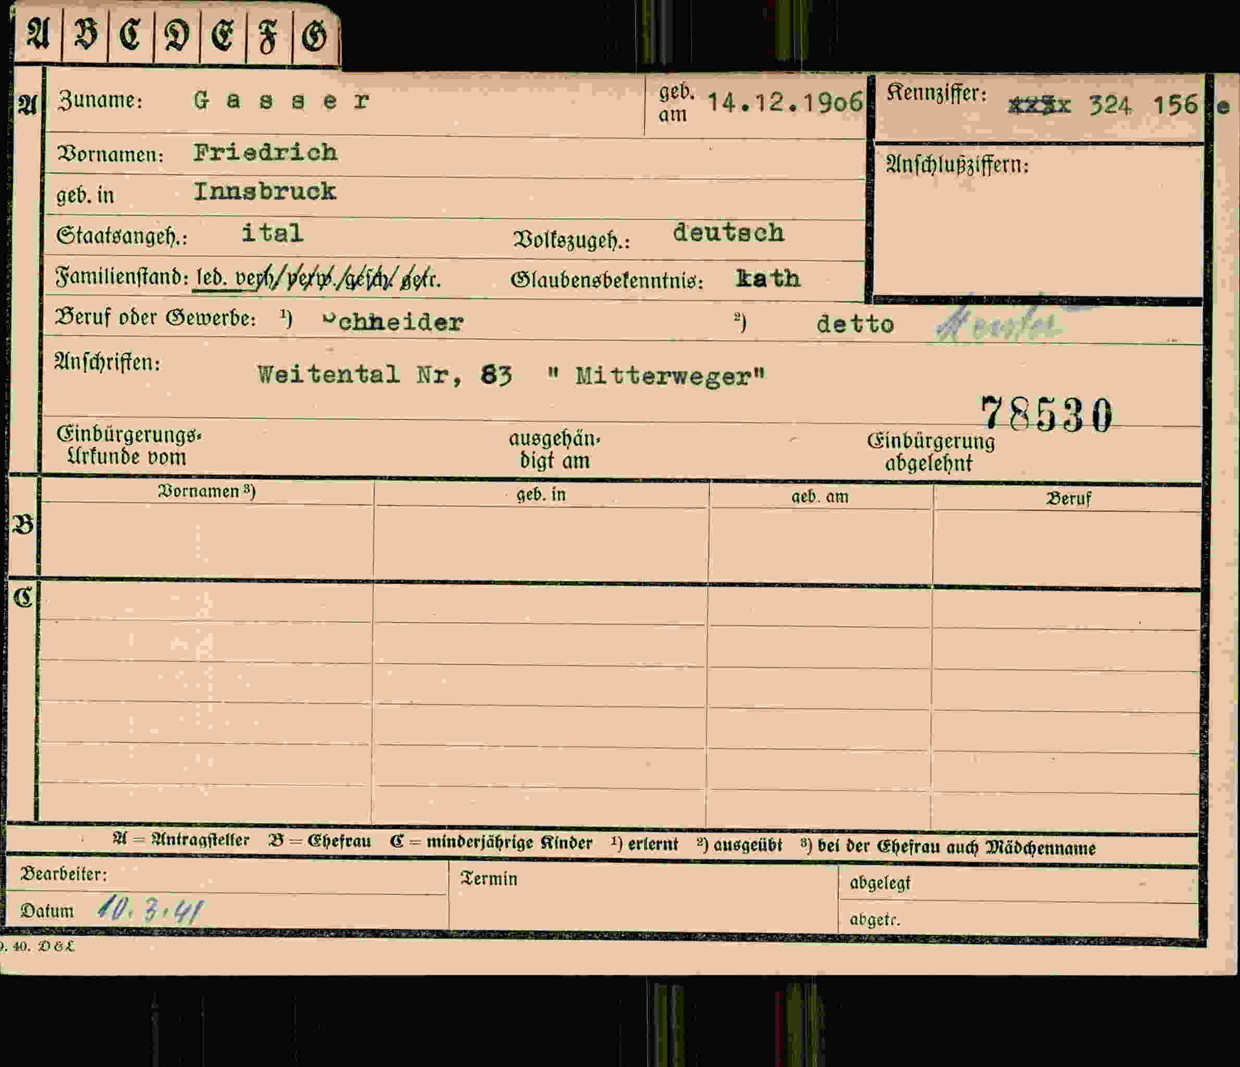Click the citizenship value "ital"

click(x=272, y=233)
